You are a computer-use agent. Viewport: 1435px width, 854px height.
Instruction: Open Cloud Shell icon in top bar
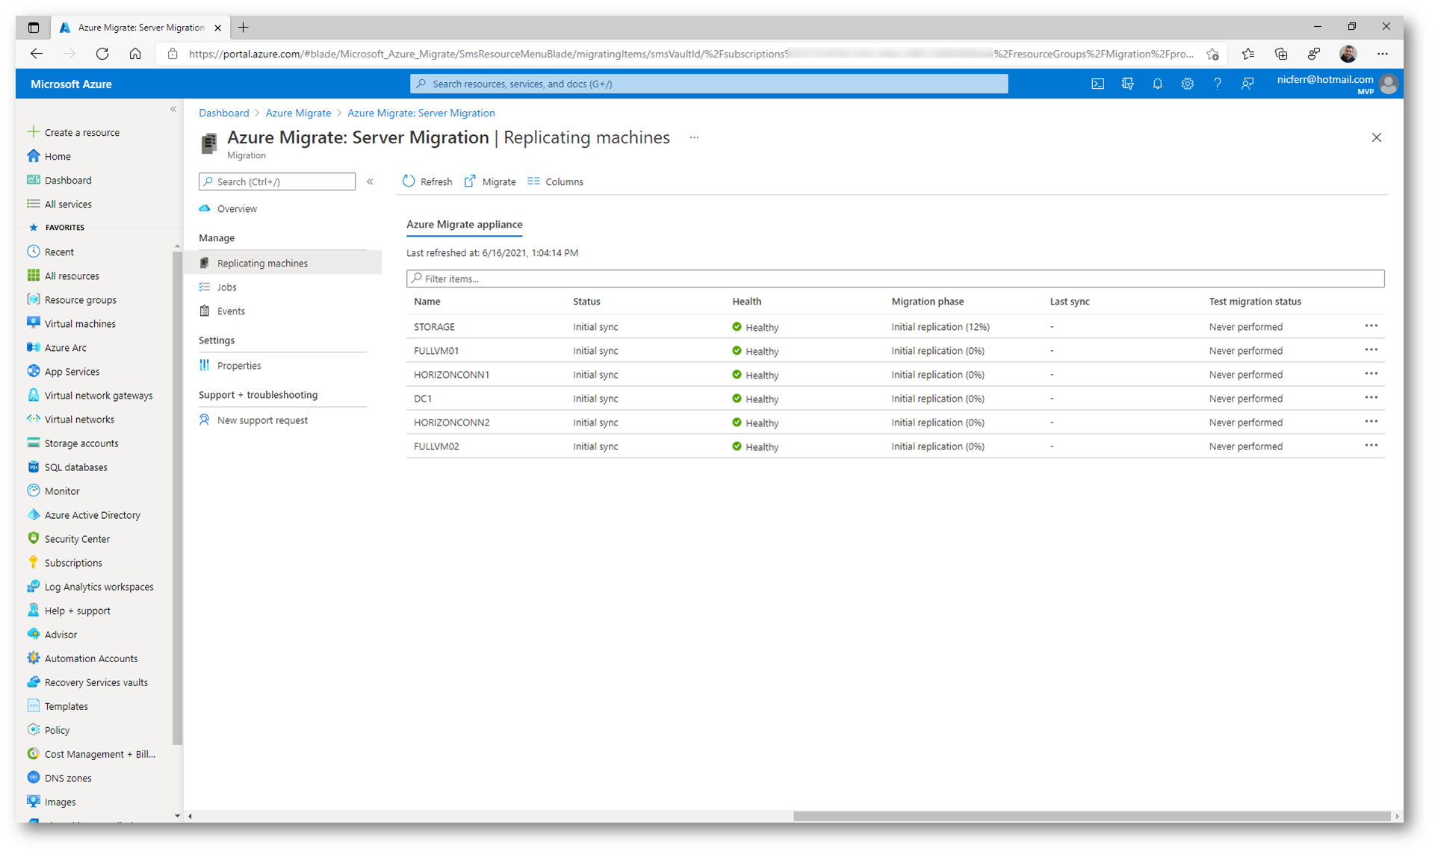click(1097, 84)
